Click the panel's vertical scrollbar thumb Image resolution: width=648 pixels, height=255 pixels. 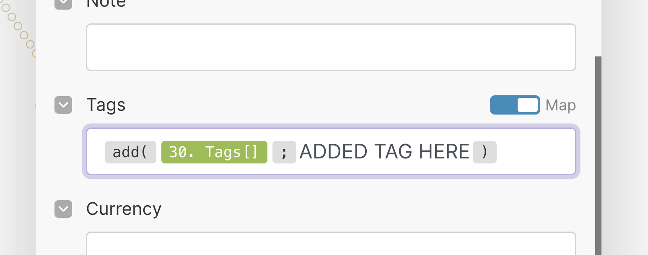point(598,155)
